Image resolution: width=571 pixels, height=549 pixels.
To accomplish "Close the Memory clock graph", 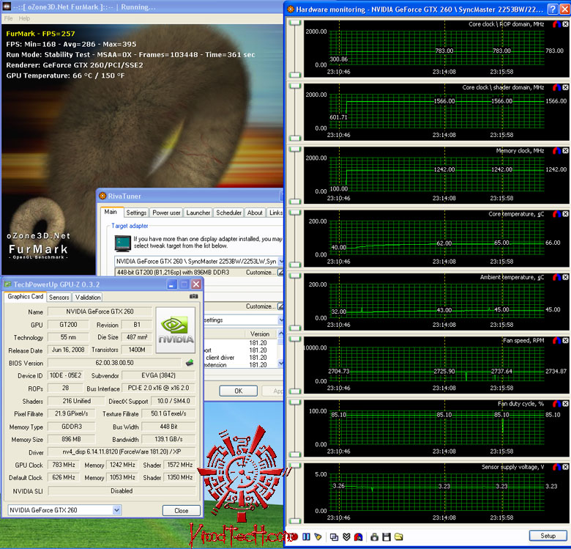I will (565, 150).
